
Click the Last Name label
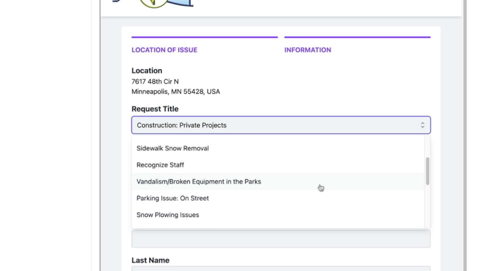tap(150, 260)
